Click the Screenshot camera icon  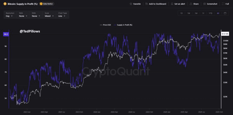click(205, 4)
